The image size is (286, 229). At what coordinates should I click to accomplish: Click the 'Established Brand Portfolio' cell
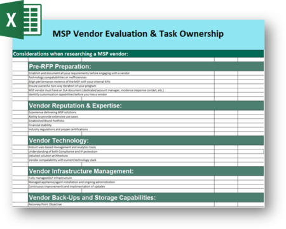point(121,121)
